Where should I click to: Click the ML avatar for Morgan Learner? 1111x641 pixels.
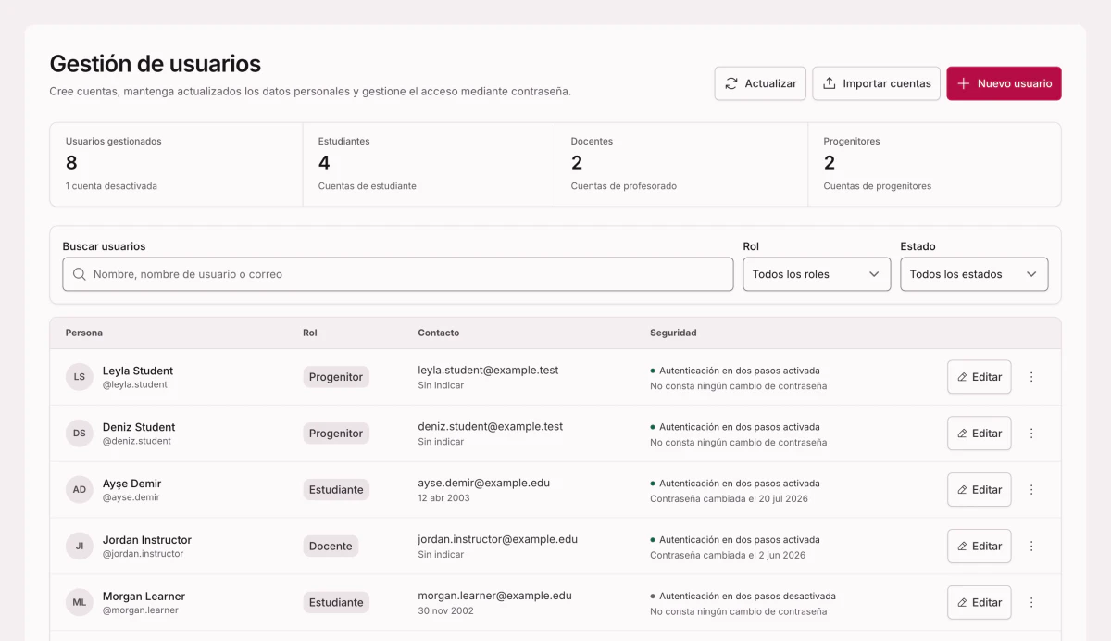(80, 602)
